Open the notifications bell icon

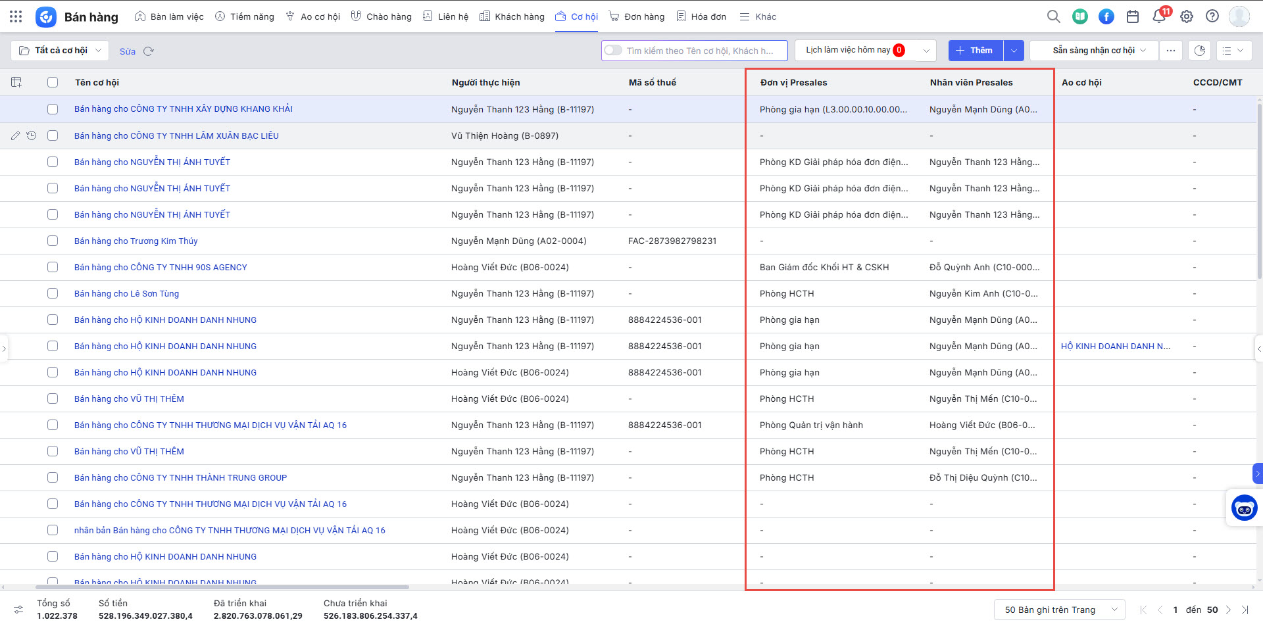[1159, 16]
